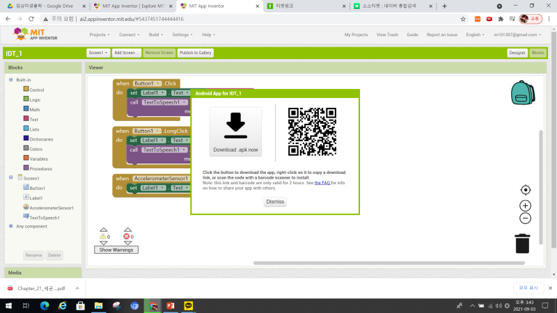This screenshot has height=313, width=557.
Task: Open File Explorer from the taskbar
Action: (x=98, y=305)
